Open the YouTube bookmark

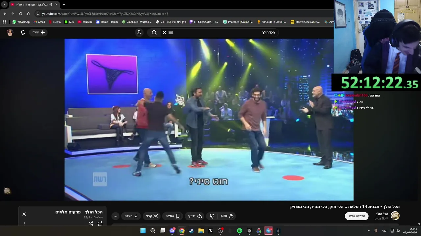[x=85, y=22]
